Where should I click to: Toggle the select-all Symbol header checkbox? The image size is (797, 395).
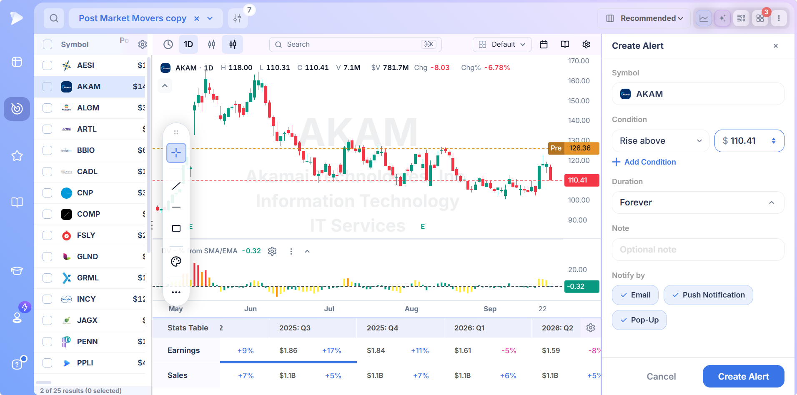click(x=48, y=45)
